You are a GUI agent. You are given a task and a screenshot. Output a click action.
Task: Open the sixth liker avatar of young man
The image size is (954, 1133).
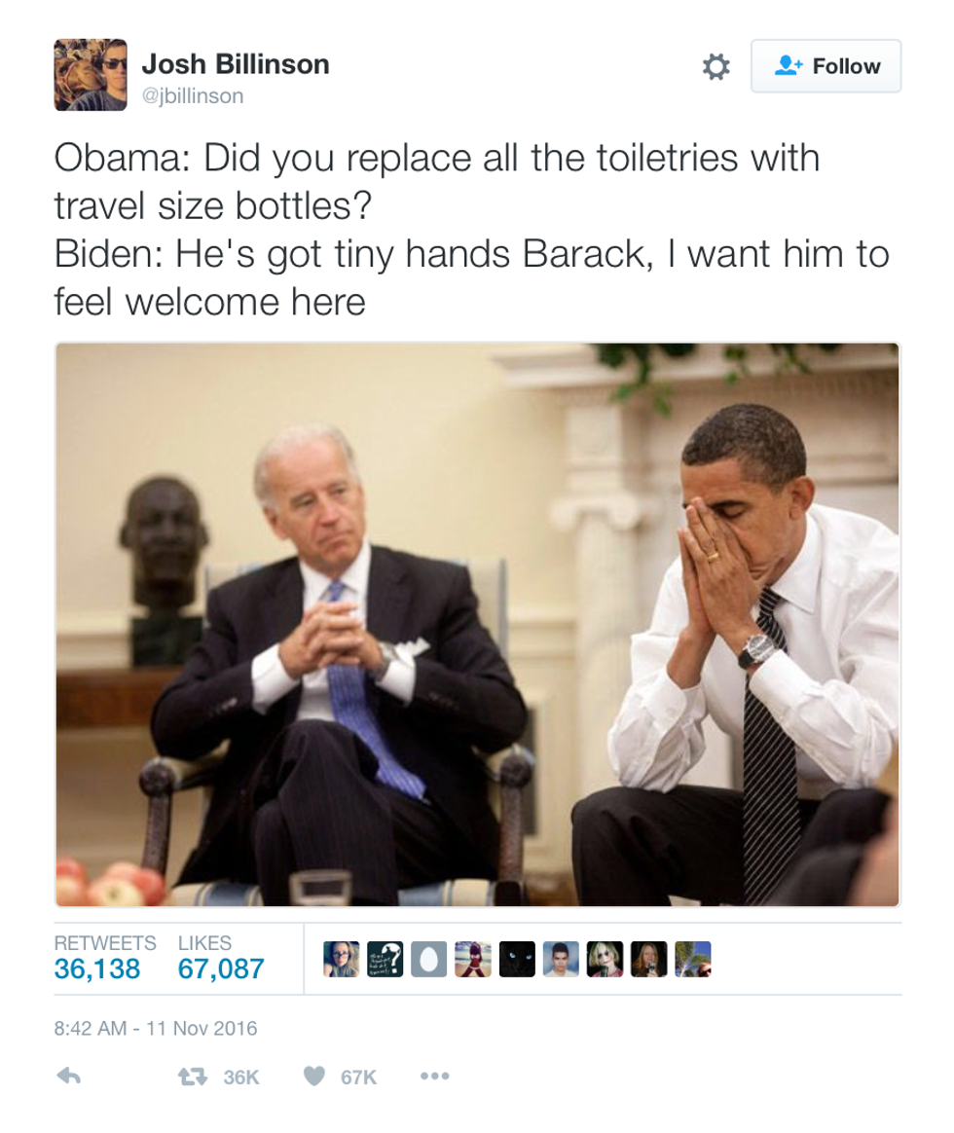[x=562, y=959]
